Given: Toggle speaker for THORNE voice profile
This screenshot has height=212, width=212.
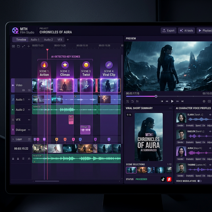Looking at the screenshot, I should coord(210,165).
